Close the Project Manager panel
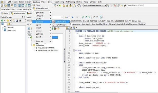This screenshot has height=93, width=158. pos(25,17)
